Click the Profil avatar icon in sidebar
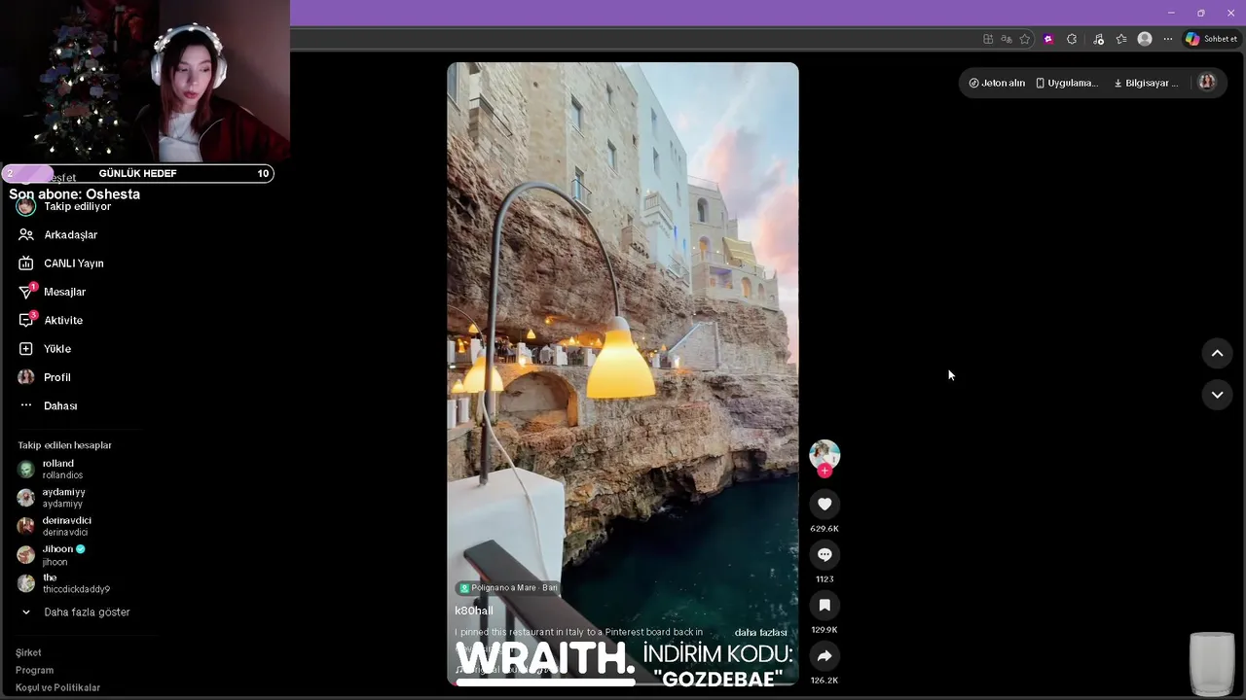Image resolution: width=1246 pixels, height=700 pixels. click(26, 377)
